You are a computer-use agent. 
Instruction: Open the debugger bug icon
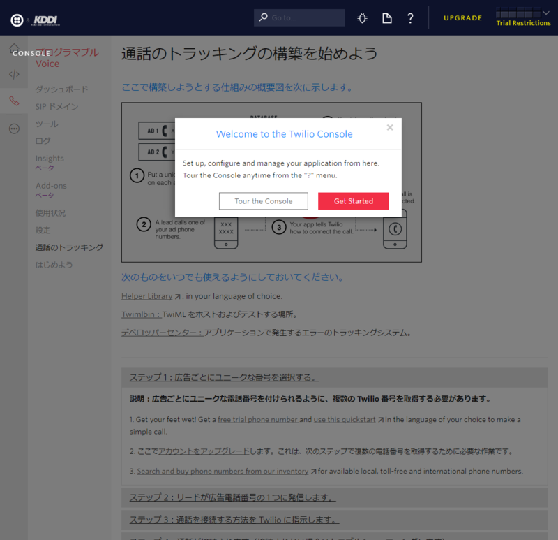coord(362,18)
